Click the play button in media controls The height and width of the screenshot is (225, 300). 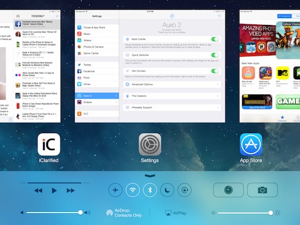tap(54, 191)
